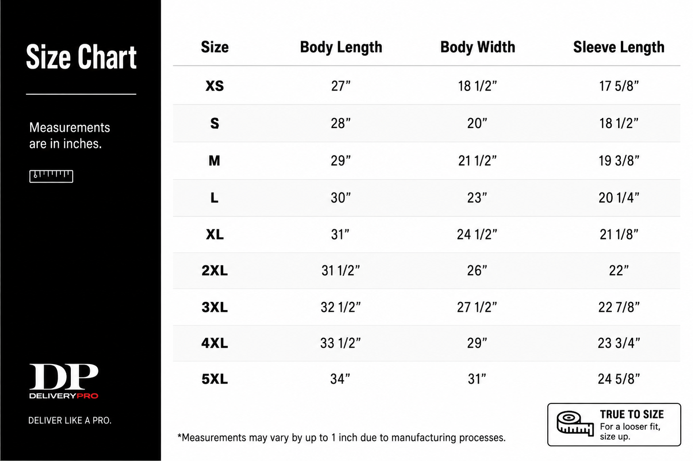Click the DP DeliveryPro logo

coord(64,381)
